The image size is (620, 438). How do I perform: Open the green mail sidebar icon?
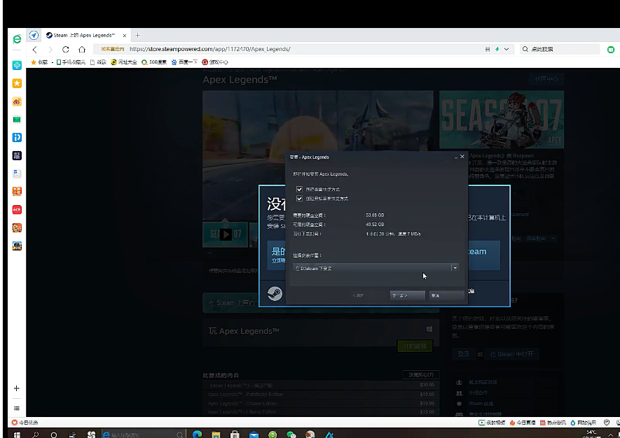click(x=17, y=119)
